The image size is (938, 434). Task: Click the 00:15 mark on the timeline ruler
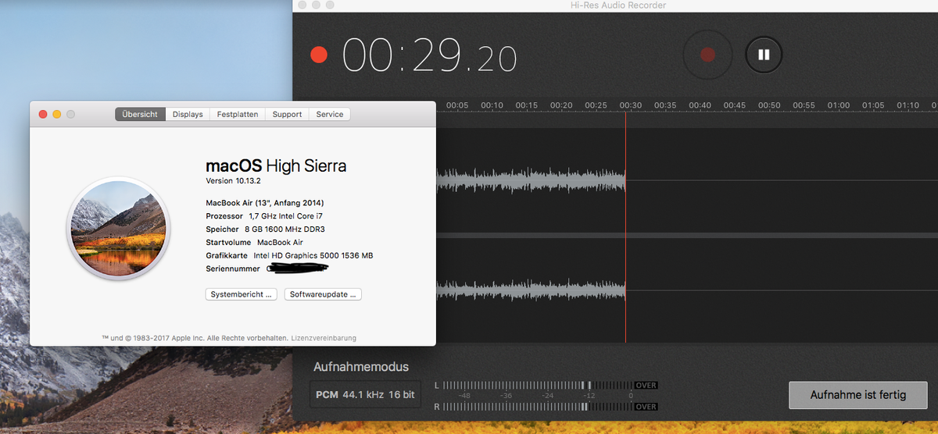[x=527, y=105]
